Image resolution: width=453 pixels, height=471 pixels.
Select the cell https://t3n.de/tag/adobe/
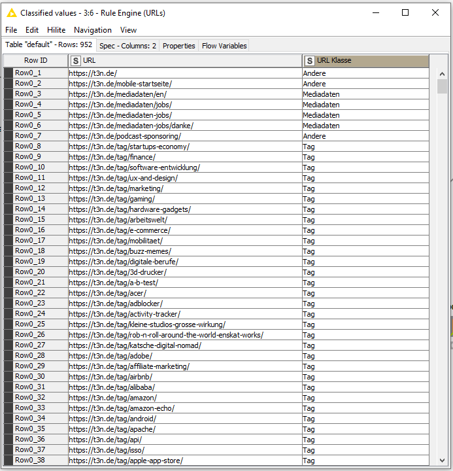185,356
